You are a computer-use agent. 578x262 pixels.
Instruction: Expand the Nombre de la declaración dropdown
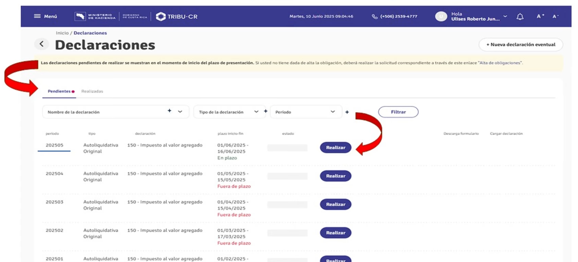coord(180,112)
